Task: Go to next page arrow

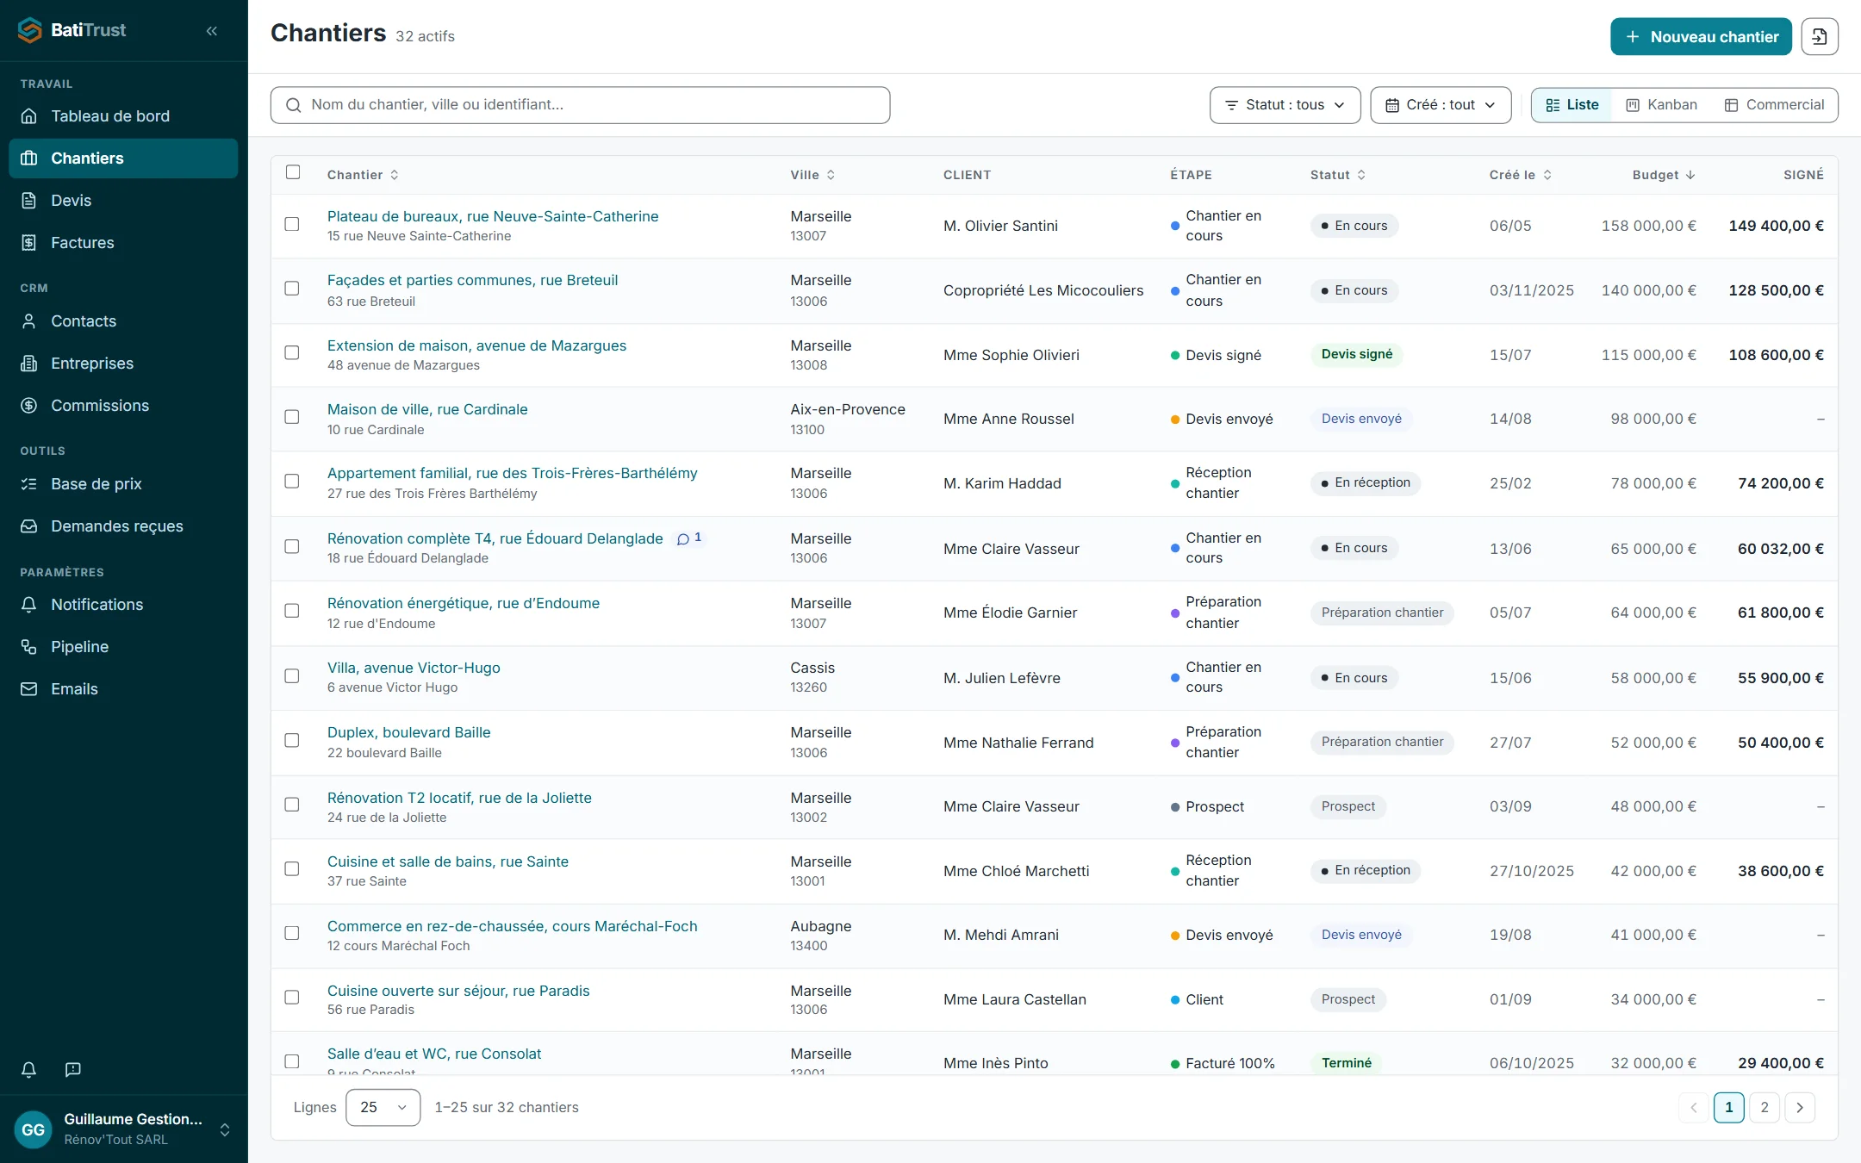Action: (1800, 1108)
